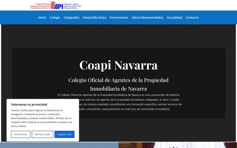Screen dimensions: 237x148
Task: Open the Actualidad menu item
Action: pyautogui.click(x=174, y=17)
